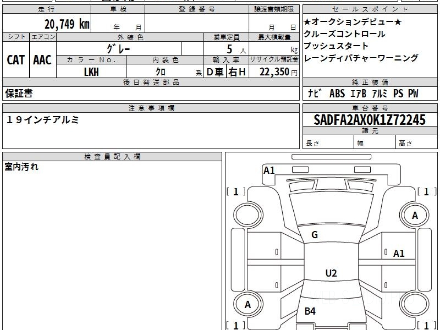
Task: Select the クルーズコントロール sales point
Action: click(x=344, y=34)
